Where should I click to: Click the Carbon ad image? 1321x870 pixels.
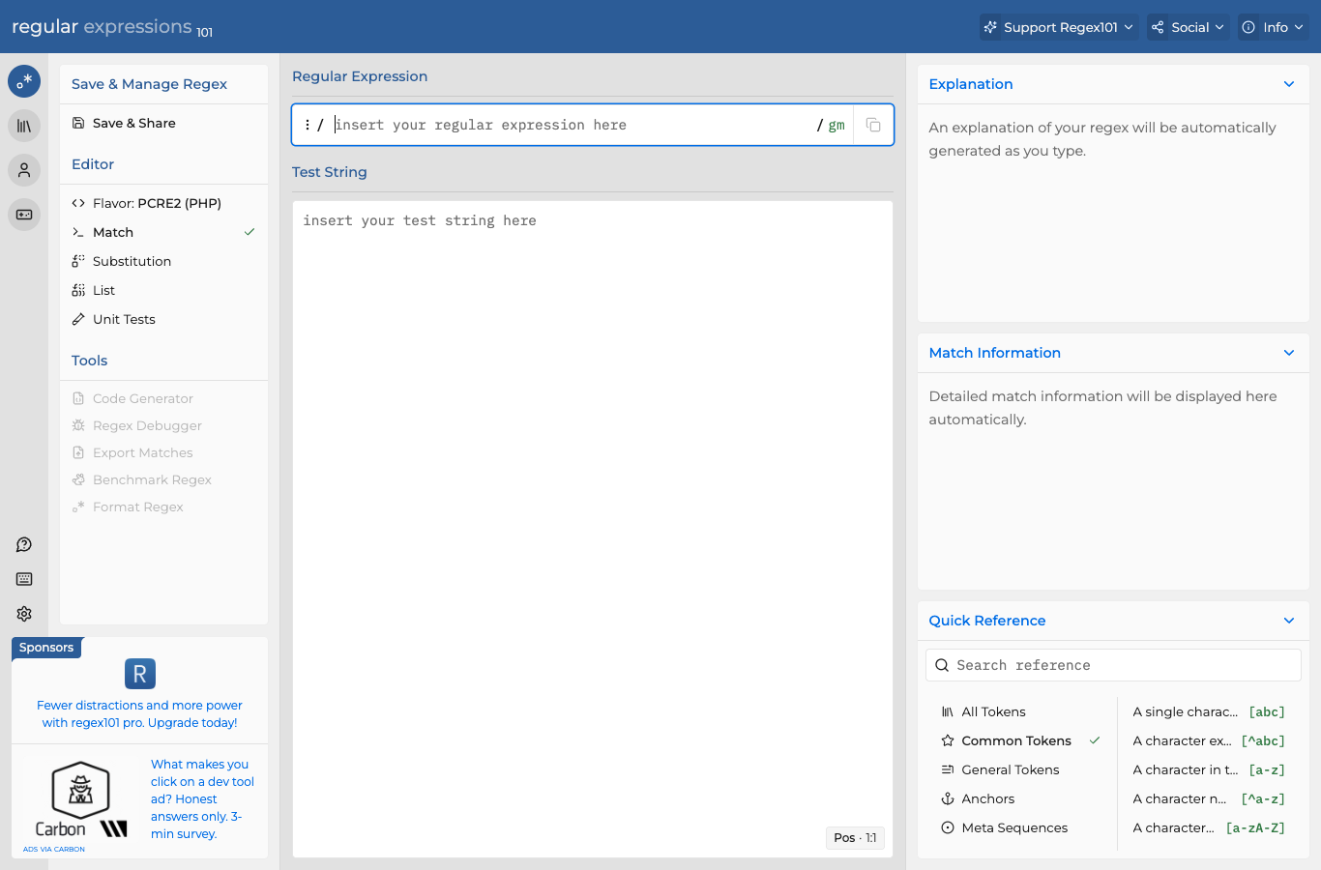(x=81, y=799)
